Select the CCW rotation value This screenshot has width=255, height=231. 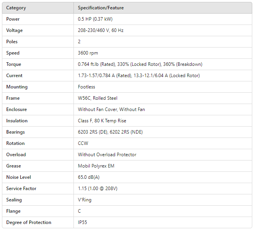(83, 143)
